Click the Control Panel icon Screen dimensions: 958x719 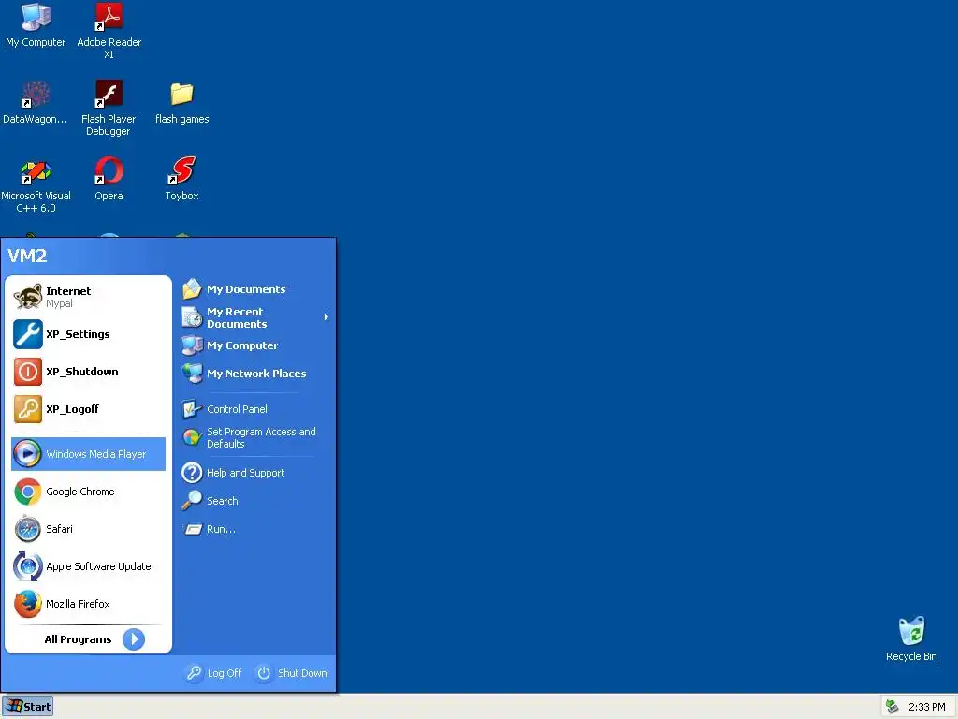click(x=192, y=409)
